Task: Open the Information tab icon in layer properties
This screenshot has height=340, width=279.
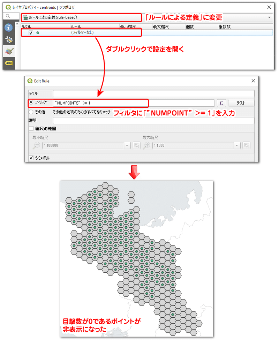Action: [x=9, y=28]
